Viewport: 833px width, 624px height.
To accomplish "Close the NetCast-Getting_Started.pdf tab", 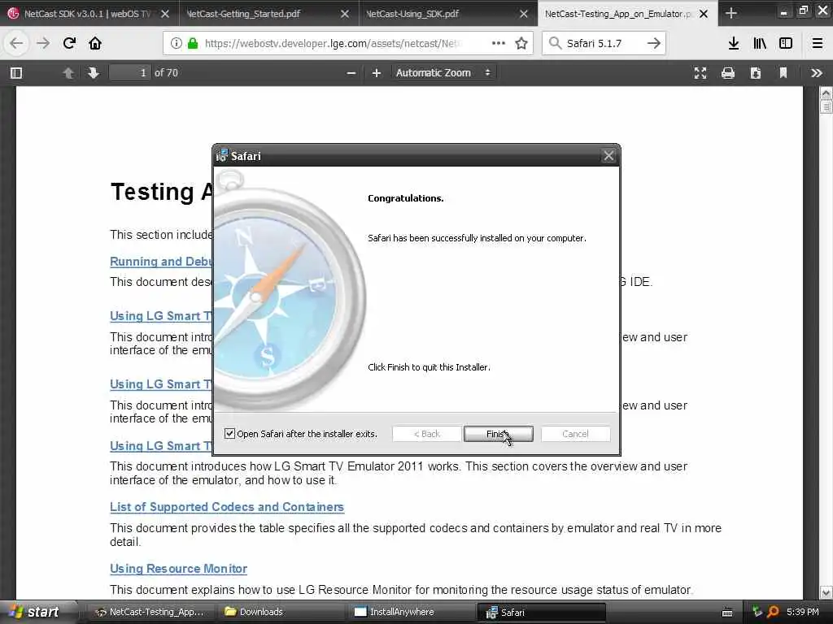I will tap(345, 14).
